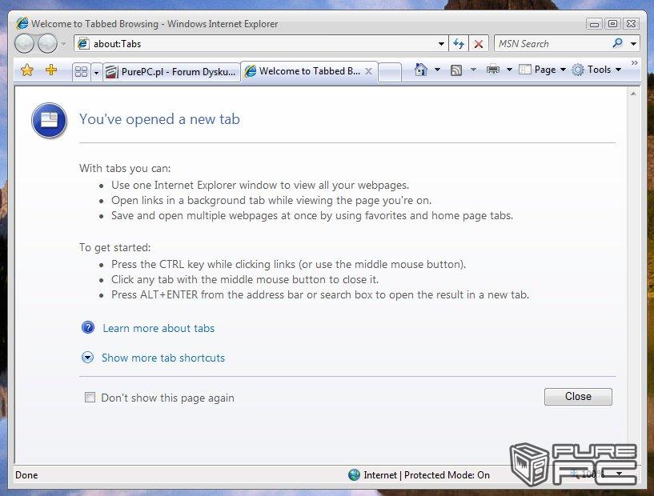Click the Print icon
Screen dimensions: 654x496
point(493,70)
